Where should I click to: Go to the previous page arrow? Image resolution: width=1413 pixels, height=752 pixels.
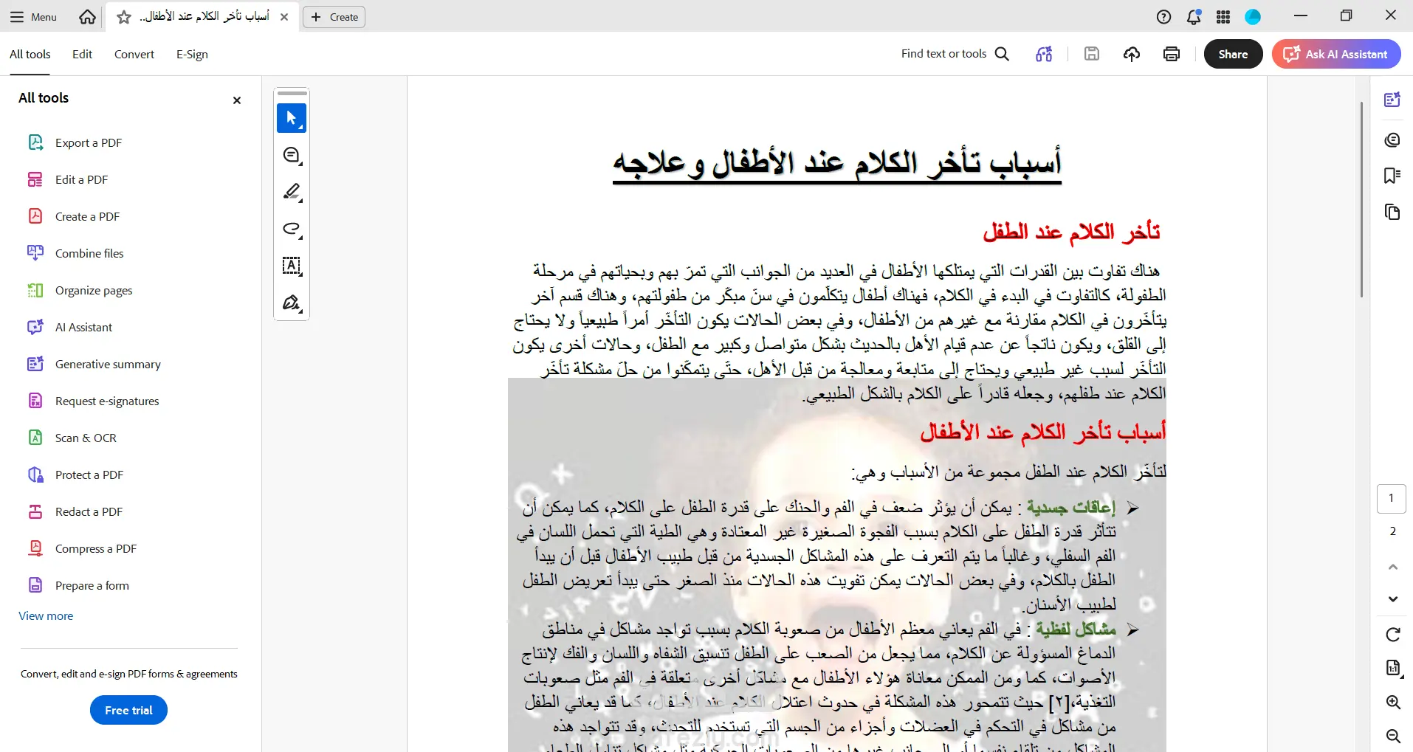pos(1393,567)
